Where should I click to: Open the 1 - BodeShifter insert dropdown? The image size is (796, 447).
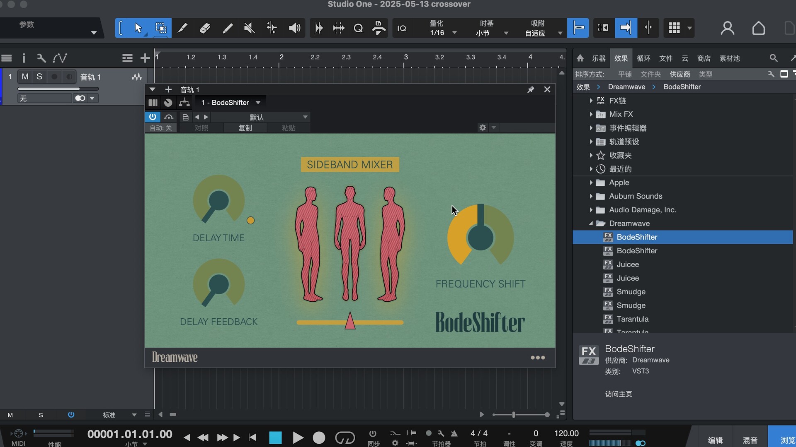click(231, 103)
